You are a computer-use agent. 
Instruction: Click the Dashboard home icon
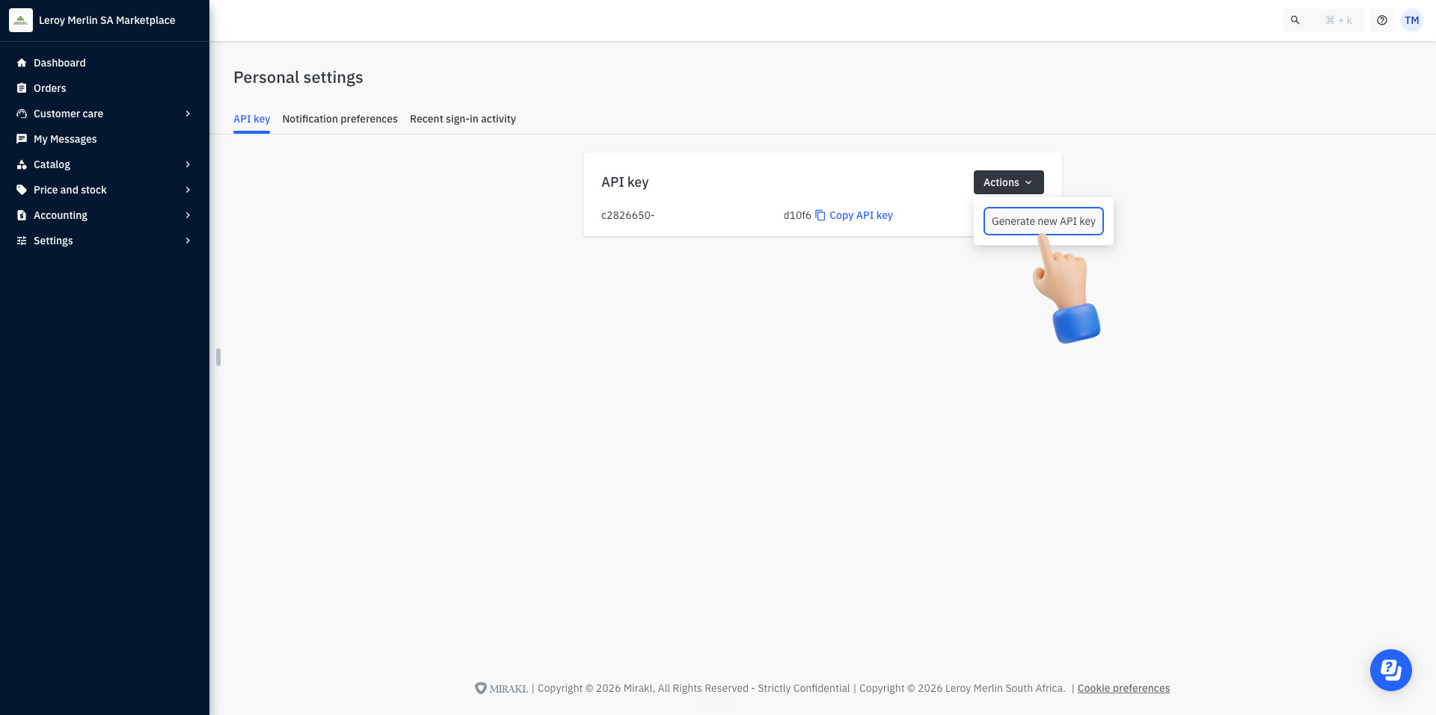tap(22, 63)
